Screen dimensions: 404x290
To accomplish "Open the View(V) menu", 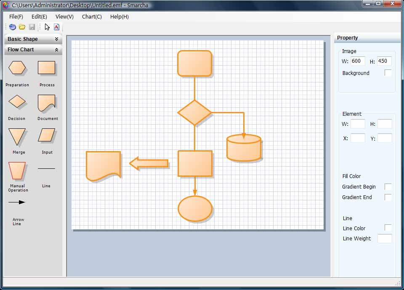I will (64, 16).
